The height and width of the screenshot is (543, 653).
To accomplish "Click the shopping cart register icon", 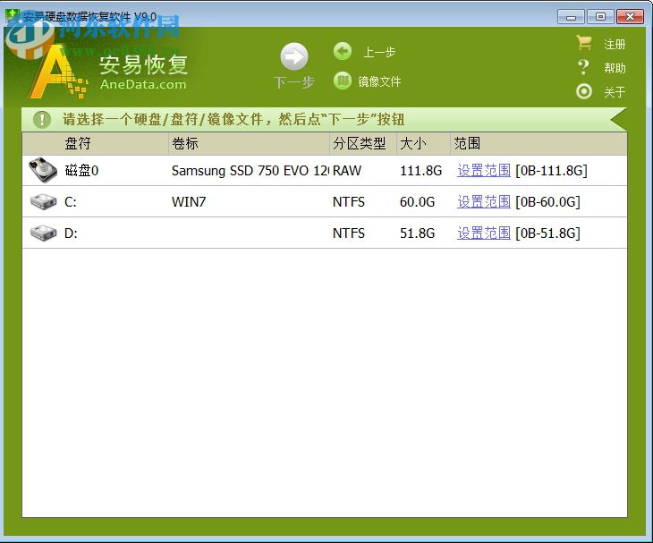I will pos(584,42).
